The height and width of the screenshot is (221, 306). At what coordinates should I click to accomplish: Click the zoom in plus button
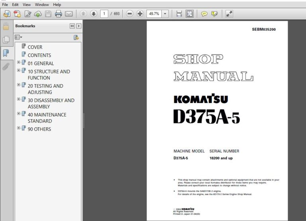[140, 14]
